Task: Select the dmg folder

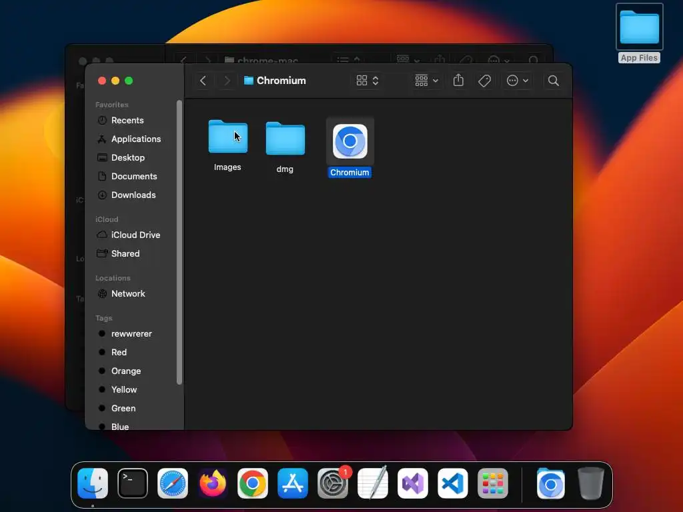Action: pyautogui.click(x=285, y=139)
